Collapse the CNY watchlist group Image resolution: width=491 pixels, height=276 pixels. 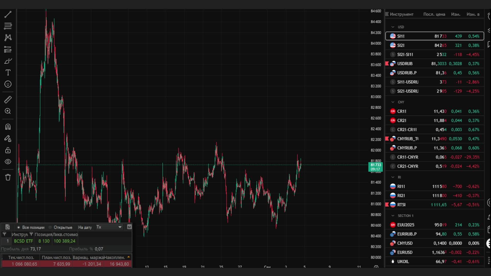pyautogui.click(x=393, y=102)
